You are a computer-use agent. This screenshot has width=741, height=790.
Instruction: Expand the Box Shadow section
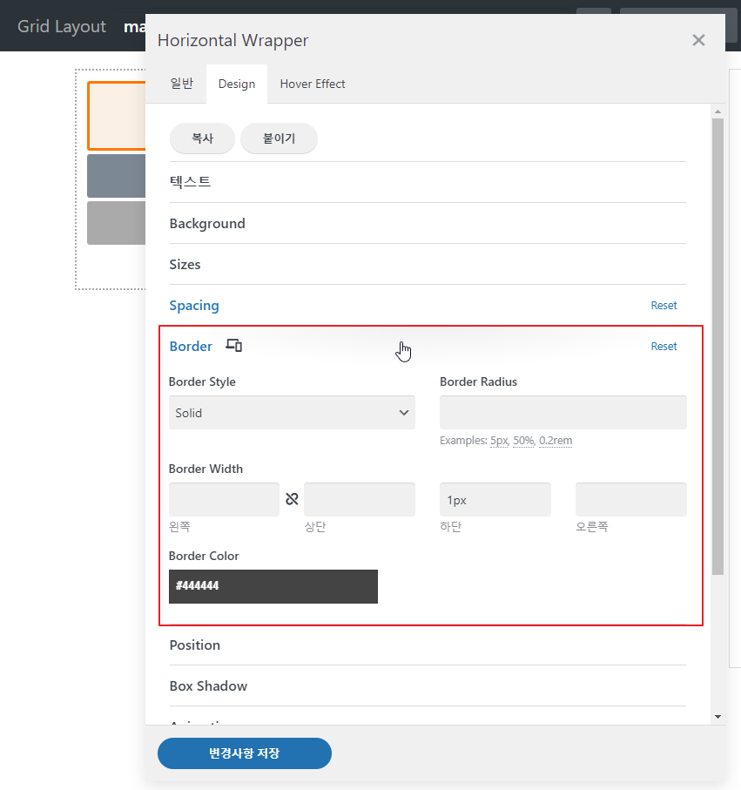click(428, 685)
